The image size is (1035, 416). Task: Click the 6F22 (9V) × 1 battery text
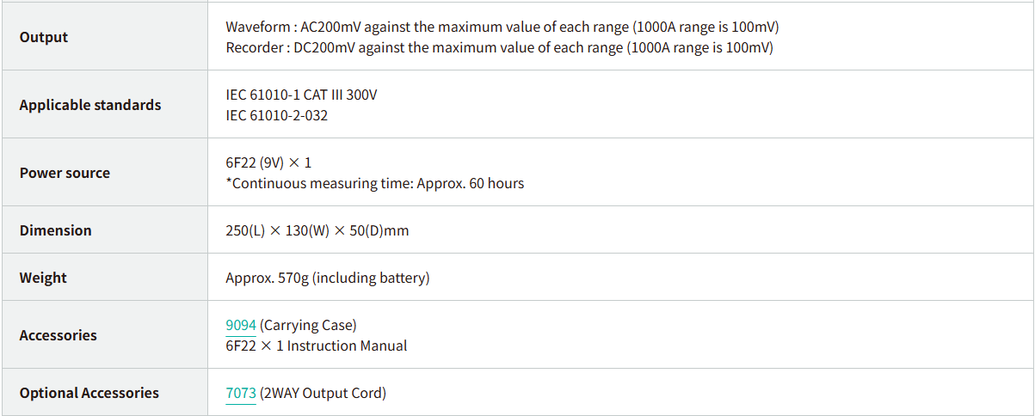tap(268, 162)
